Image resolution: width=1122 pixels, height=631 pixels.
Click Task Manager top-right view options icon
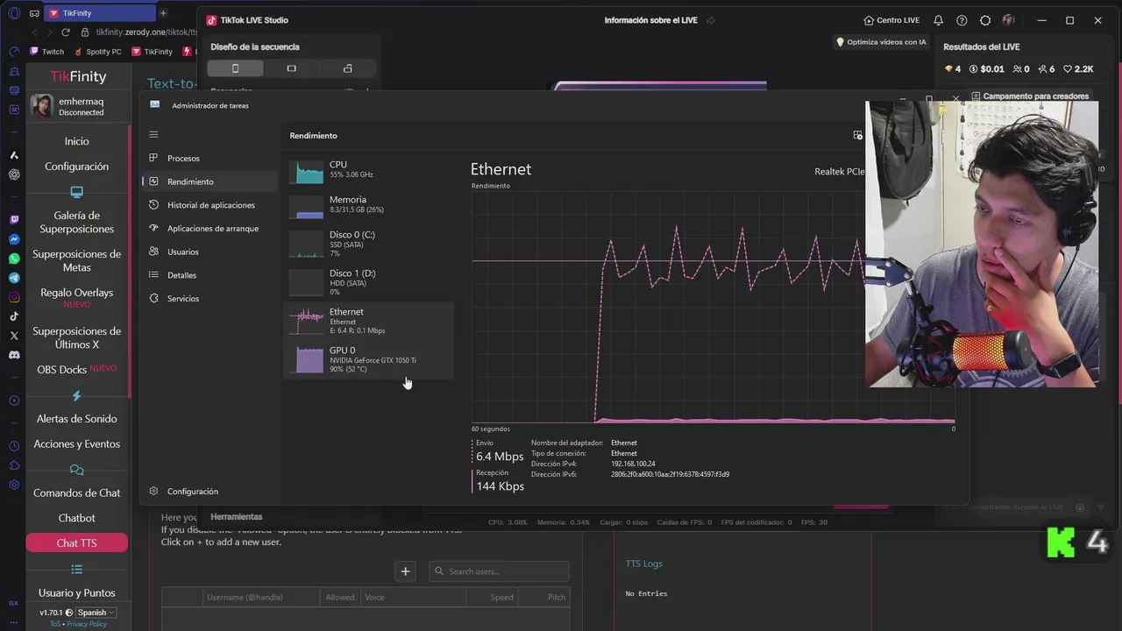[857, 135]
